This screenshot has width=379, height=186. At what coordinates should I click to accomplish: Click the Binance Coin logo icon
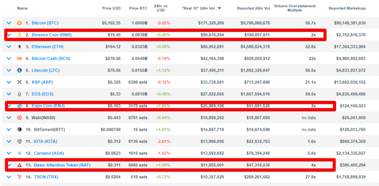(19, 35)
